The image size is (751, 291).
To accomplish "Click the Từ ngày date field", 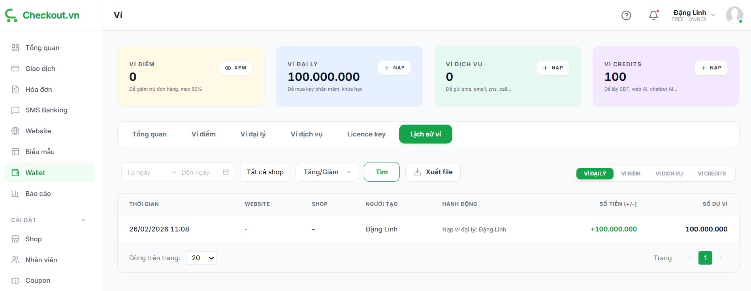I will pyautogui.click(x=144, y=172).
